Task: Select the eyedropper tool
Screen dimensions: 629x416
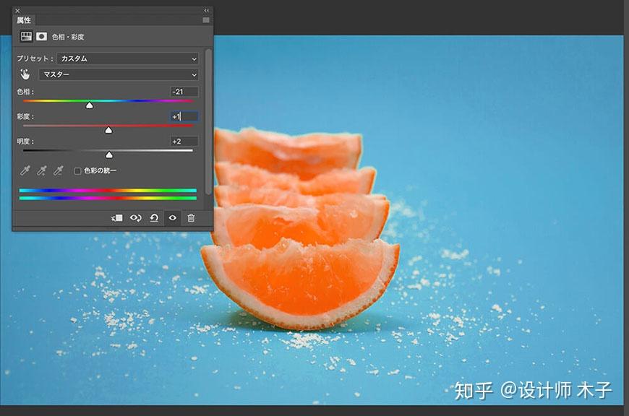Action: (x=25, y=170)
